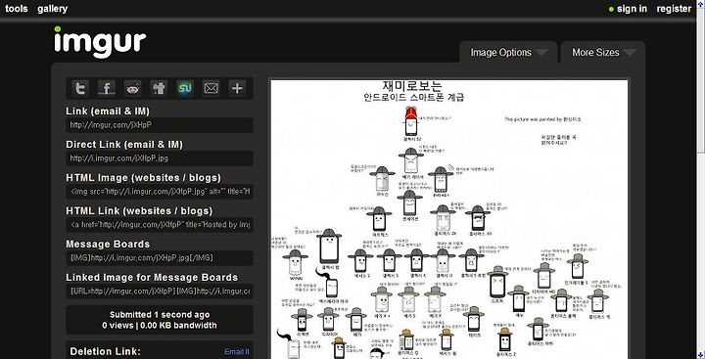Open the gallery menu
Viewport: 705px width, 359px height.
coord(53,9)
